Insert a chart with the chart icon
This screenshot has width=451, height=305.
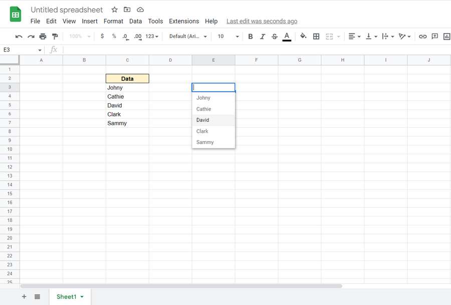coord(446,37)
